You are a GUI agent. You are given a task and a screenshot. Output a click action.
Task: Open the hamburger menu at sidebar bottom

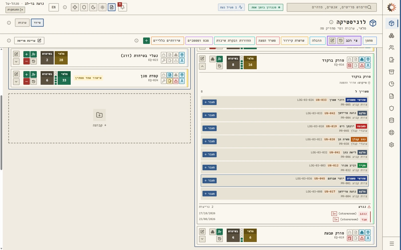coord(392,243)
